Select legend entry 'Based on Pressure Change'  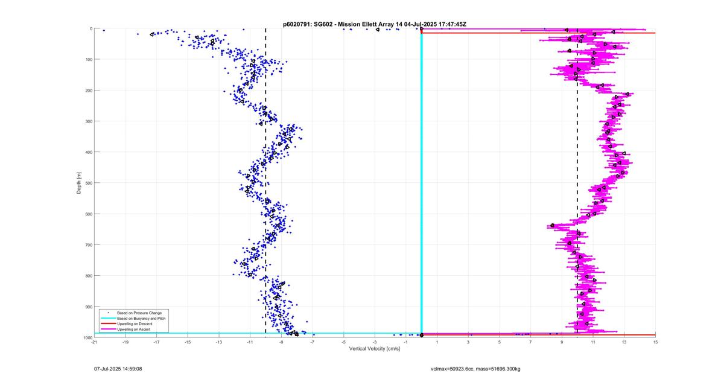pos(141,313)
